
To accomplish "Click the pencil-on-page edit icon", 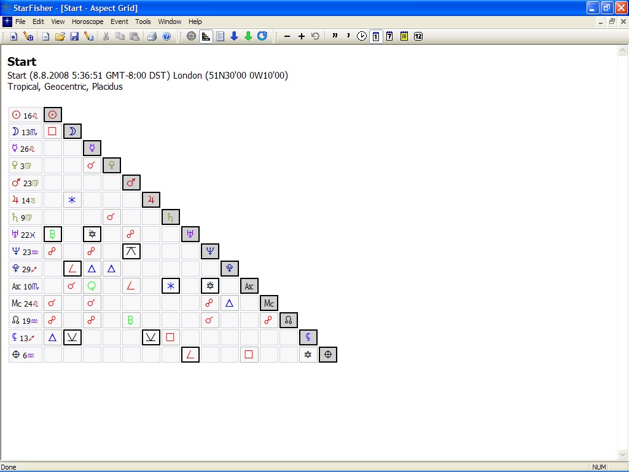I will click(88, 36).
